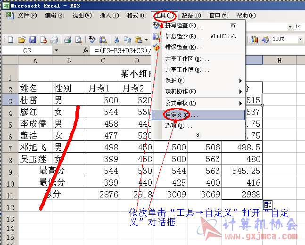
Task: Click cell containing 邓旭飞
Action: click(35, 147)
